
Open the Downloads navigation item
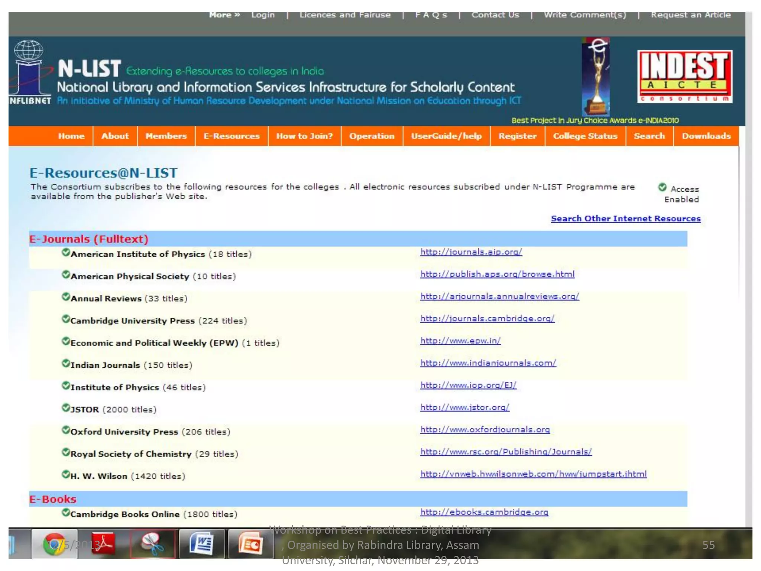(706, 136)
